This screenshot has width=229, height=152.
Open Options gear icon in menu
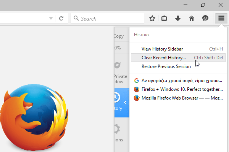[x=117, y=129]
